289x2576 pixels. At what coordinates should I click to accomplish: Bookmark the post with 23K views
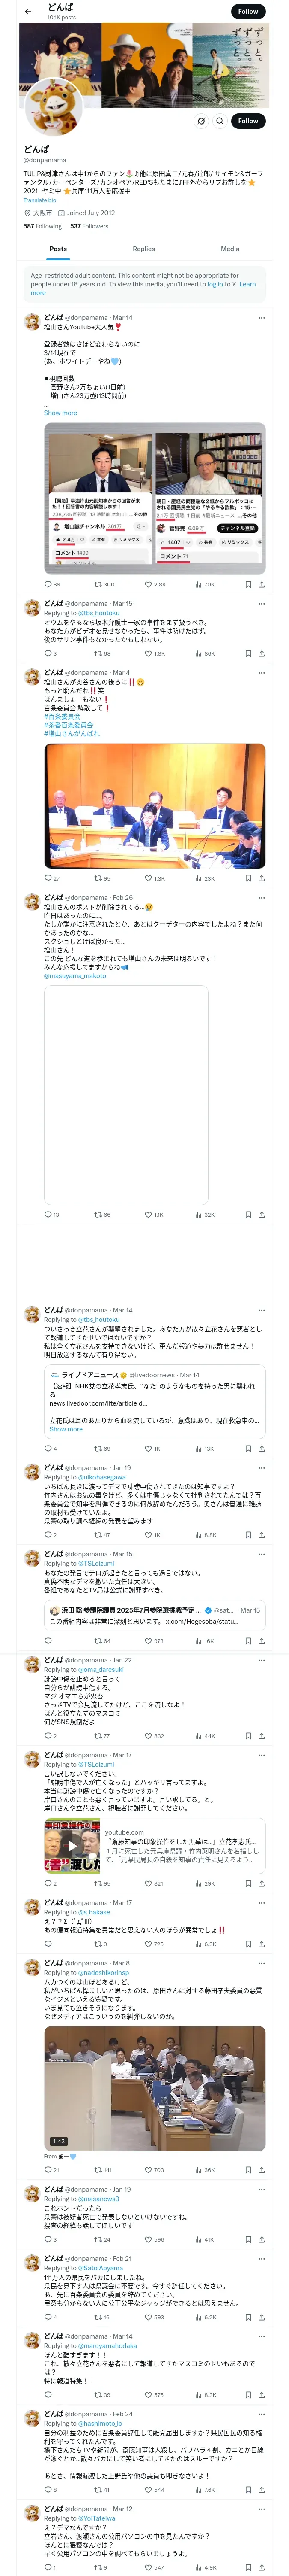248,879
